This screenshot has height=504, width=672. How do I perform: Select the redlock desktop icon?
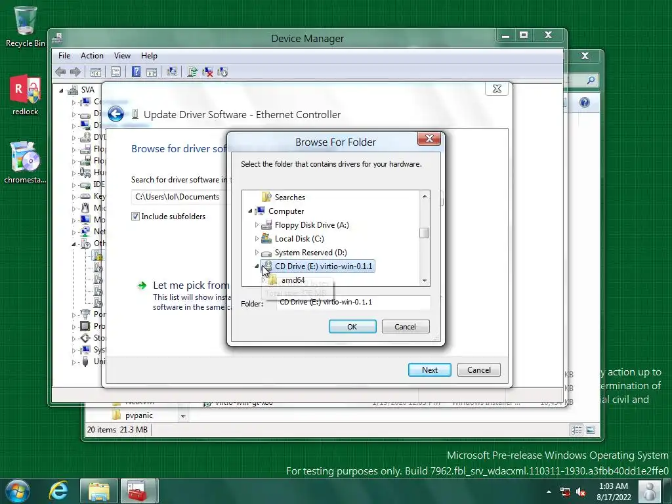pyautogui.click(x=26, y=94)
